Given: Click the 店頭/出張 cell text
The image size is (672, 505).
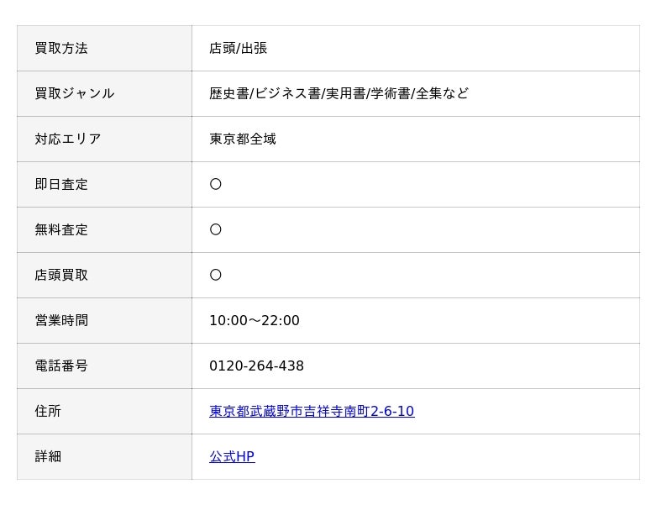Looking at the screenshot, I should click(238, 48).
